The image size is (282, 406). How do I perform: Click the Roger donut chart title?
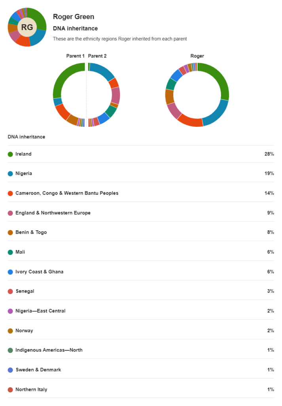tap(197, 56)
